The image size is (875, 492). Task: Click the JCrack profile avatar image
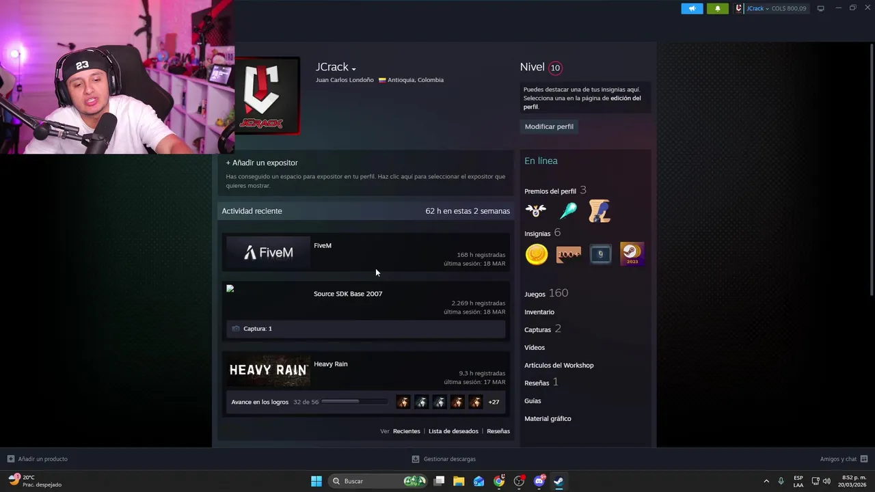pos(267,96)
